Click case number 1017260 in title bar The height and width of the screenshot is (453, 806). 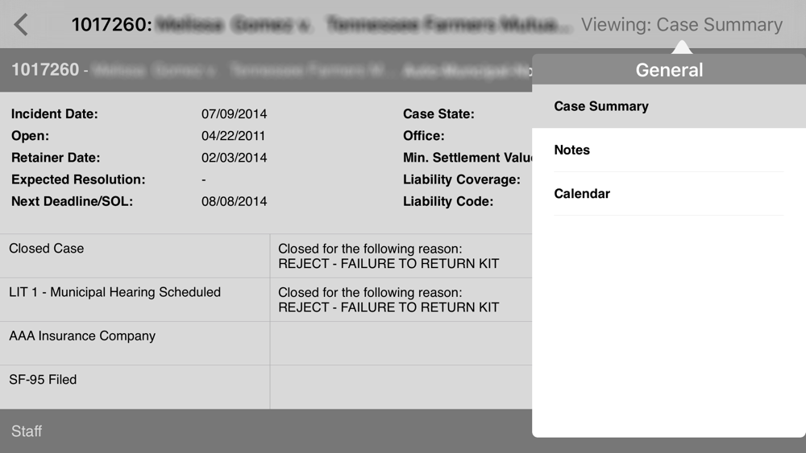(x=111, y=25)
